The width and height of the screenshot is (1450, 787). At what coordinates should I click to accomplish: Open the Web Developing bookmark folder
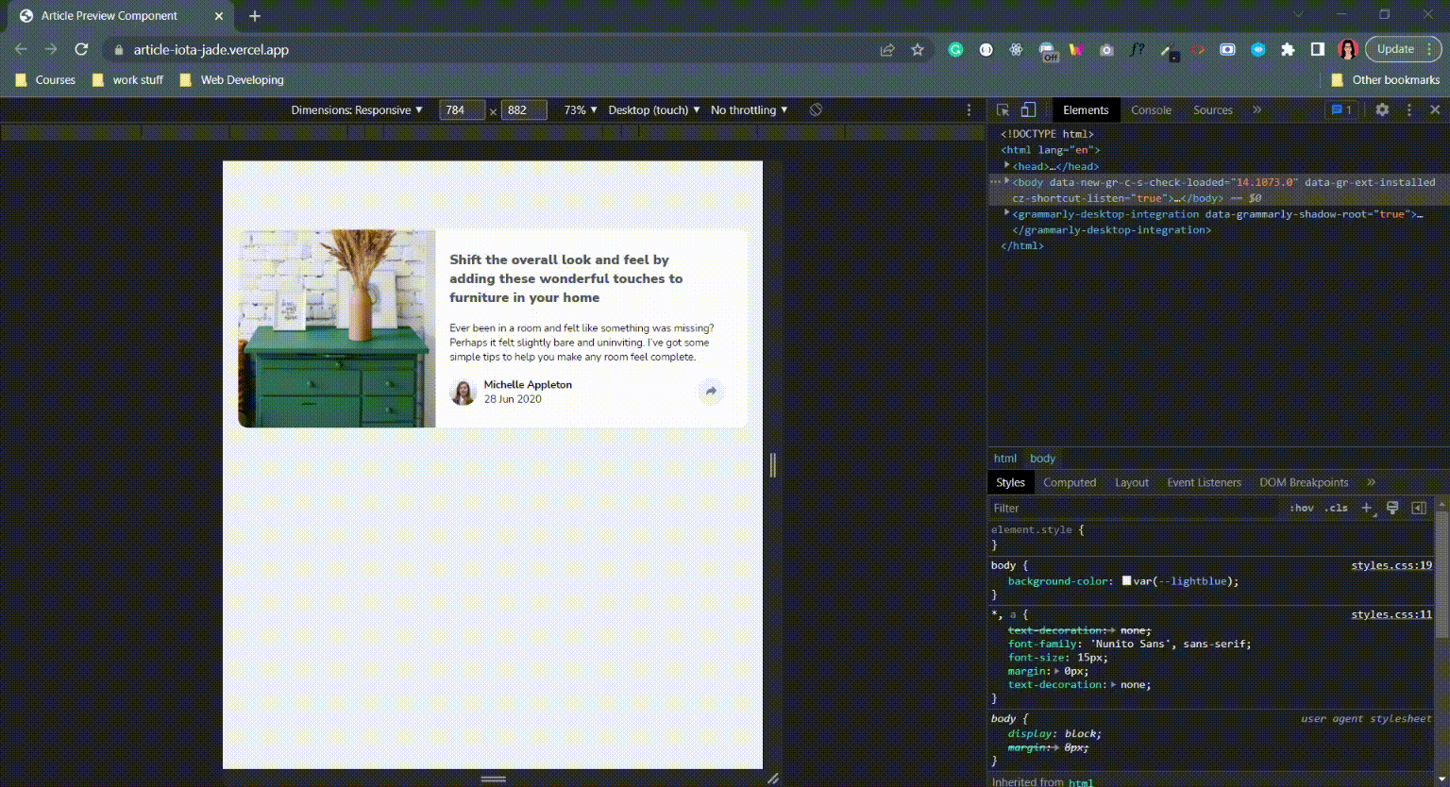(231, 80)
